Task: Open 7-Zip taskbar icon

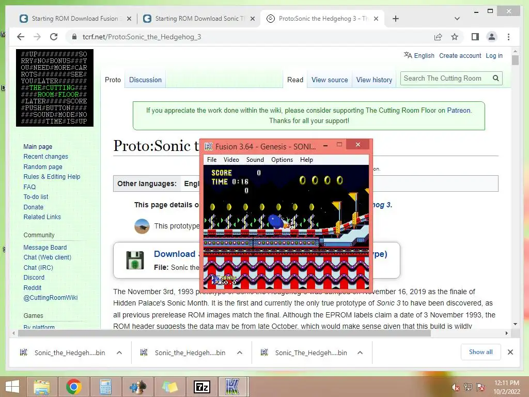Action: click(202, 387)
